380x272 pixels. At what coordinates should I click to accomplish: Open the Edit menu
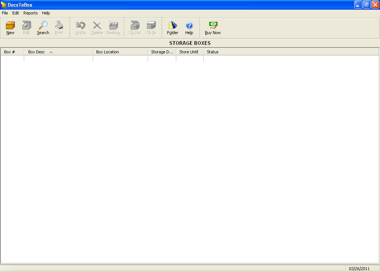click(16, 13)
